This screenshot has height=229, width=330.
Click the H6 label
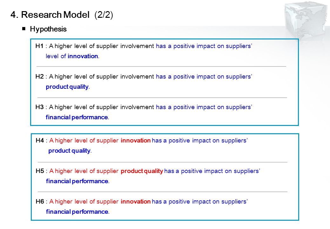point(40,201)
